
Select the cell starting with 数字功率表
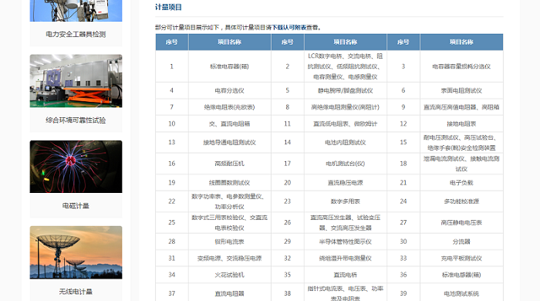point(230,201)
